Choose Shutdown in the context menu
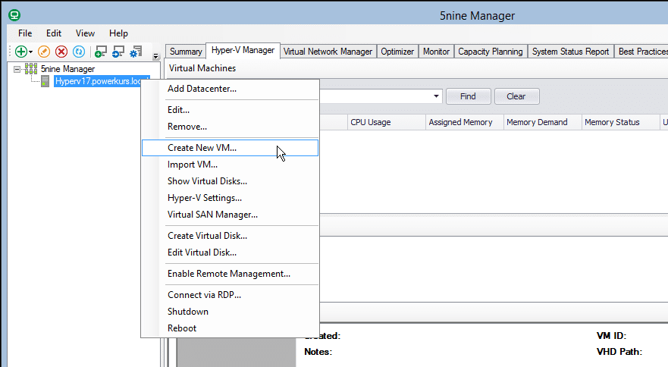This screenshot has width=668, height=367. point(230,312)
